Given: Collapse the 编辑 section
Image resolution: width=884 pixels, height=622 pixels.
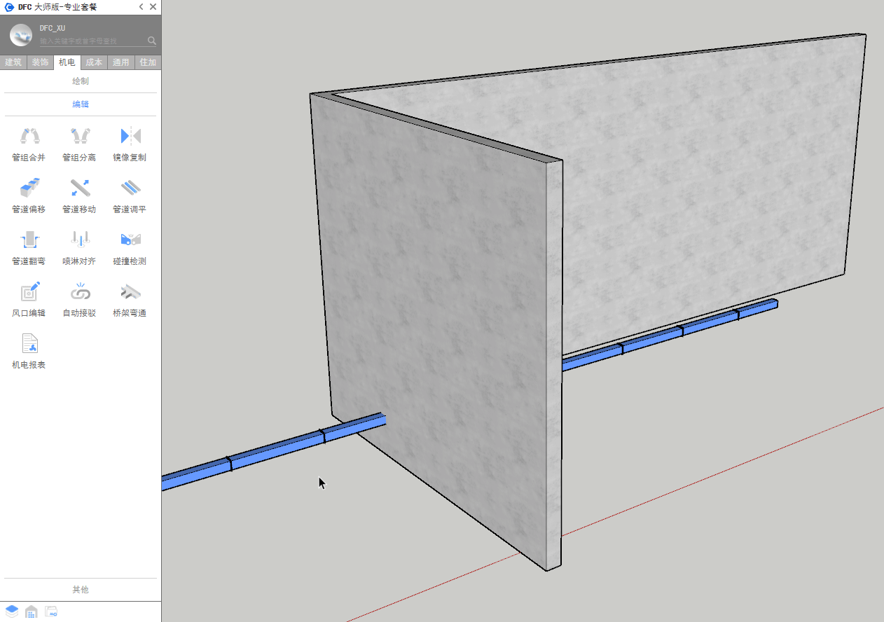Looking at the screenshot, I should [x=81, y=104].
